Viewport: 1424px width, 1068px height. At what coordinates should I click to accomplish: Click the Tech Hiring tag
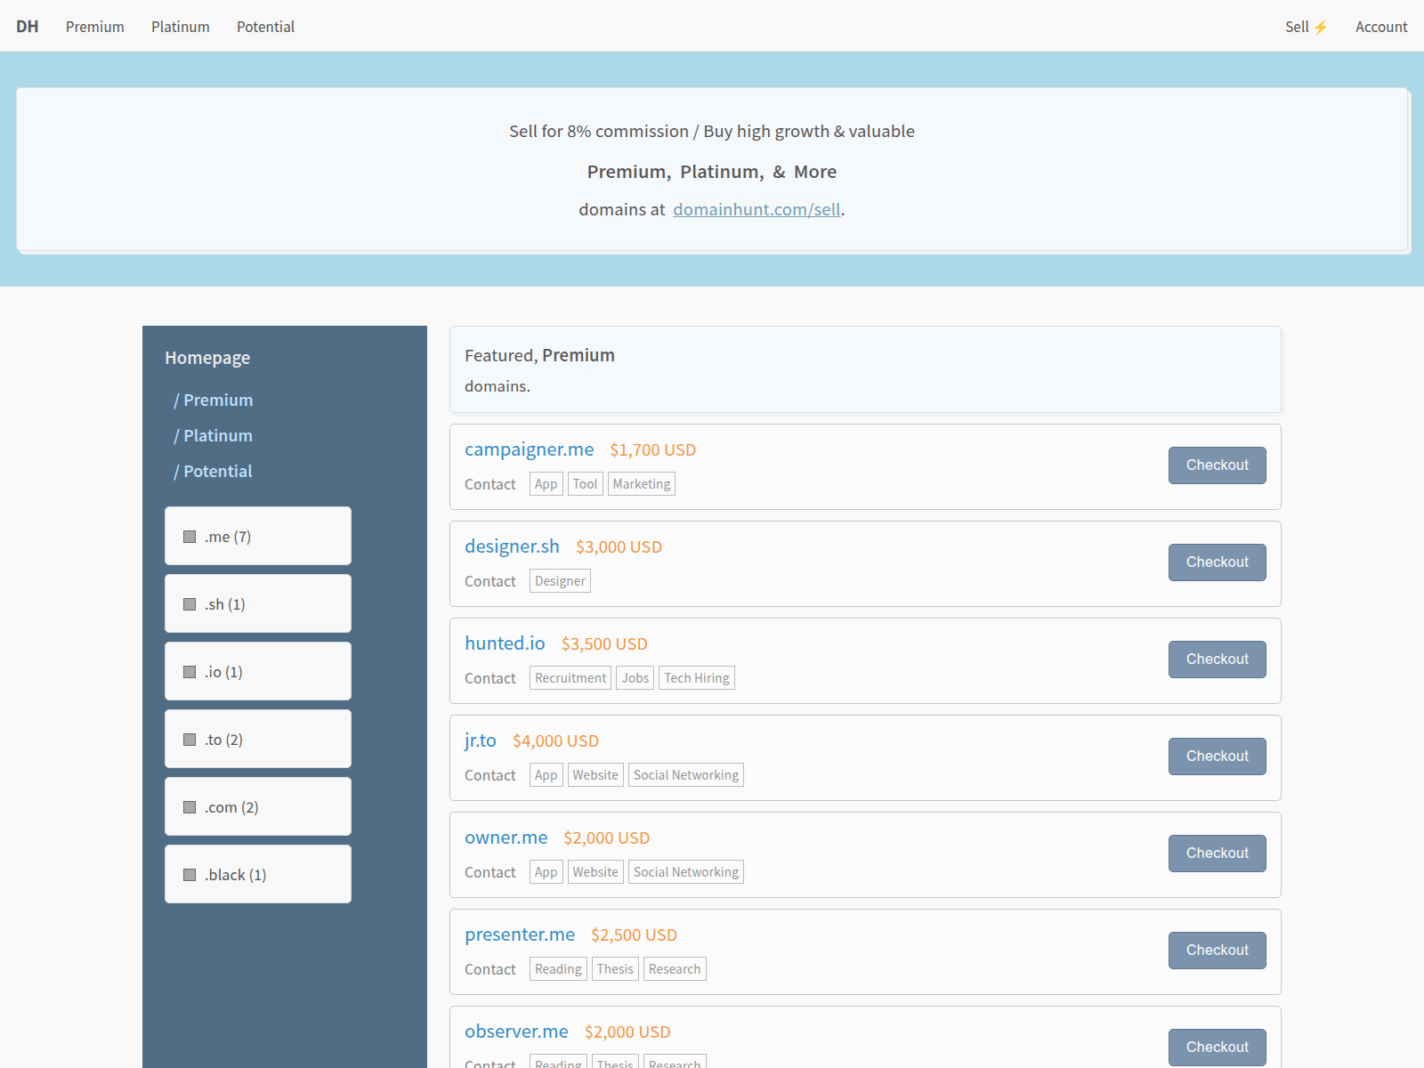697,678
